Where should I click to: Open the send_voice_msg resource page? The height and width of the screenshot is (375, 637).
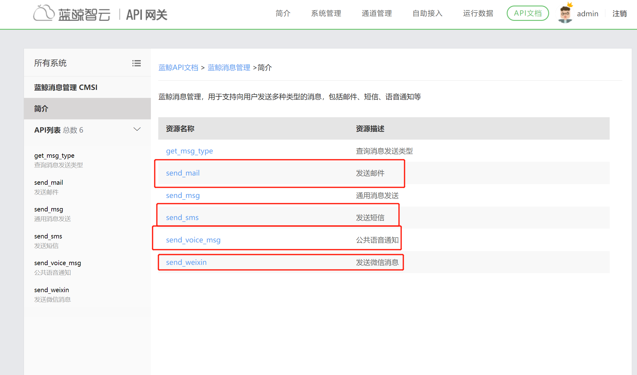pos(193,240)
